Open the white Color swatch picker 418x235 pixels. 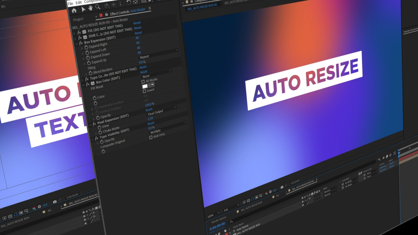tap(145, 86)
